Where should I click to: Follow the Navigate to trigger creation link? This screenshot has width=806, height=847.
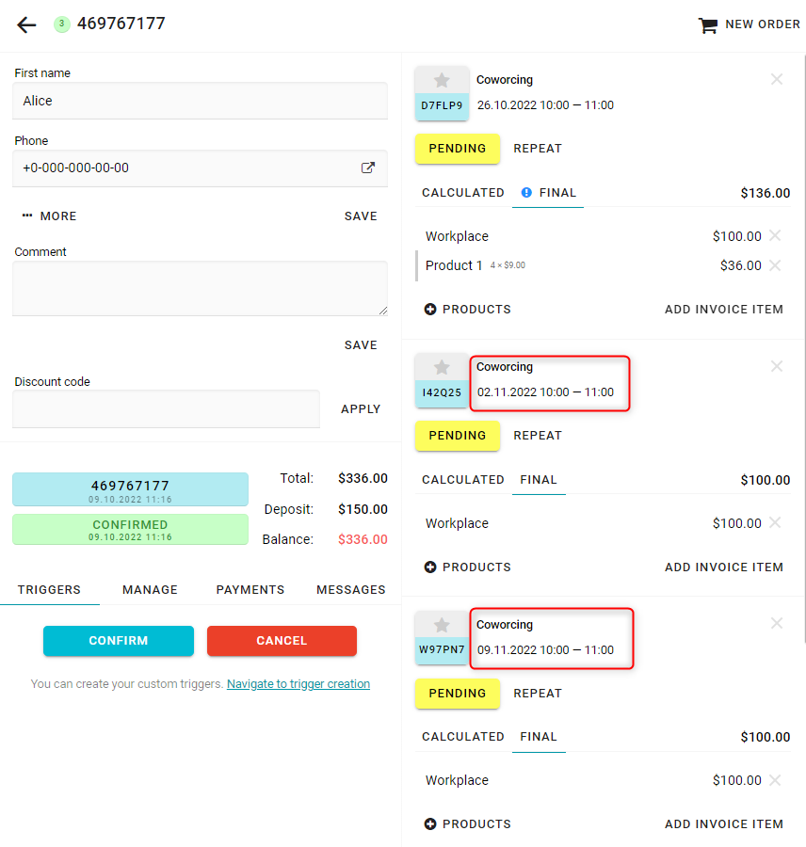(x=298, y=684)
